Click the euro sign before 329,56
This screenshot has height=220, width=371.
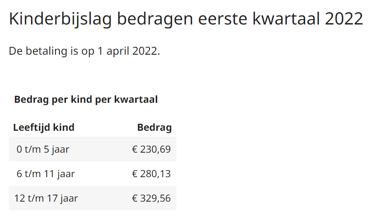coord(135,199)
